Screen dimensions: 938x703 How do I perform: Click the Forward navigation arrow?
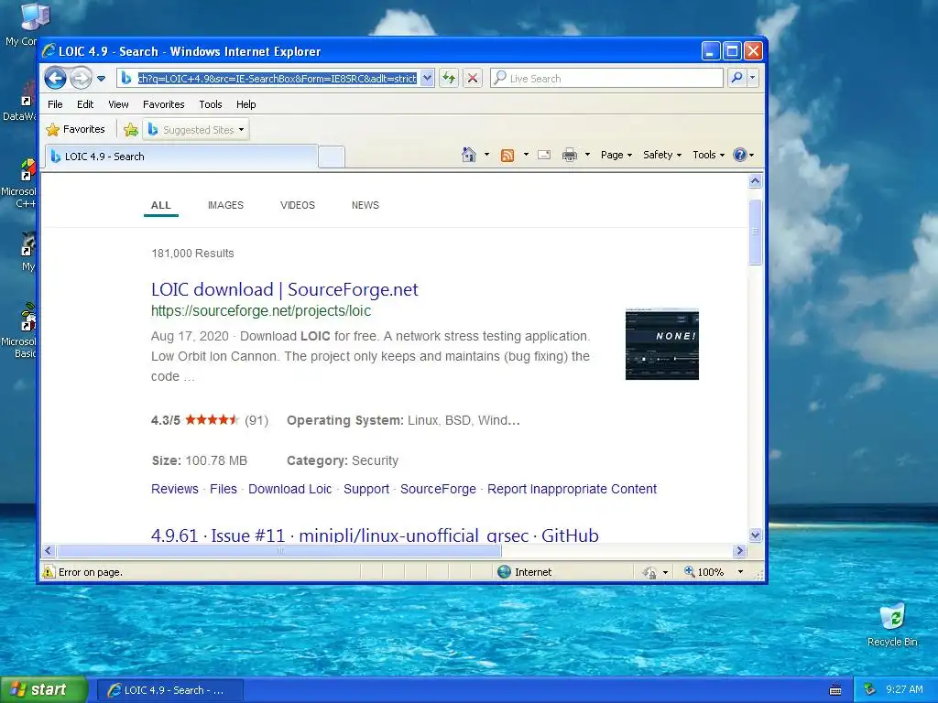(81, 79)
